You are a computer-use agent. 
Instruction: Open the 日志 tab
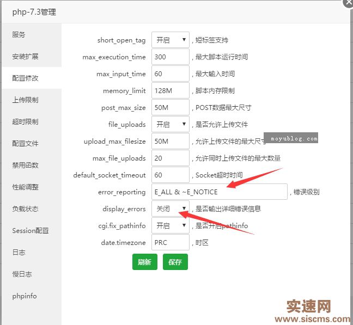pyautogui.click(x=32, y=253)
